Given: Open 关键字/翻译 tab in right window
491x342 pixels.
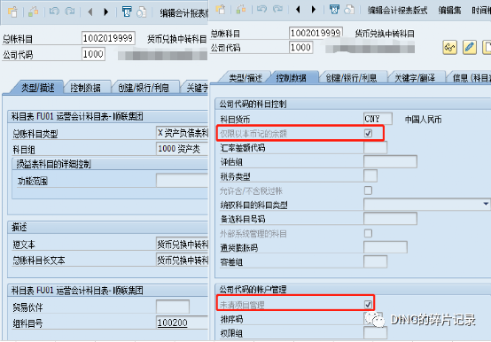Looking at the screenshot, I should click(x=415, y=78).
